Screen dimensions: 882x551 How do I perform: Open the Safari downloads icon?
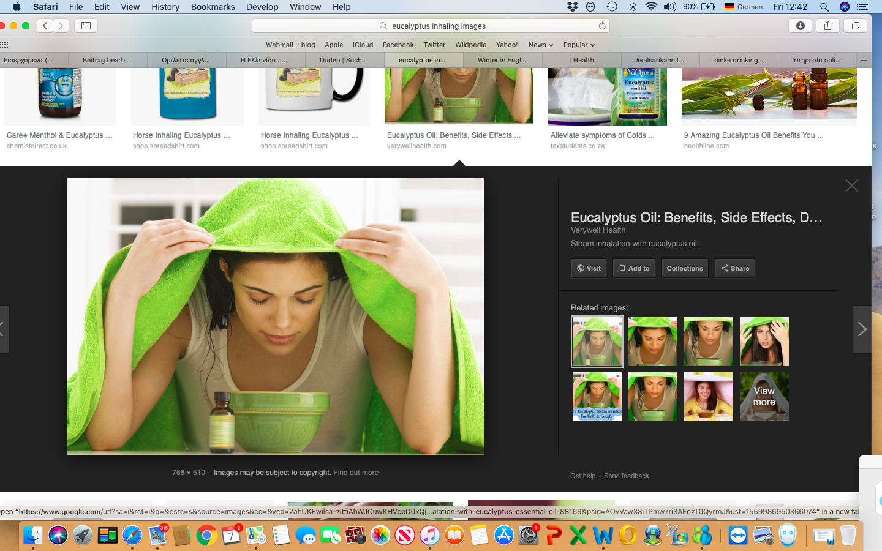800,26
